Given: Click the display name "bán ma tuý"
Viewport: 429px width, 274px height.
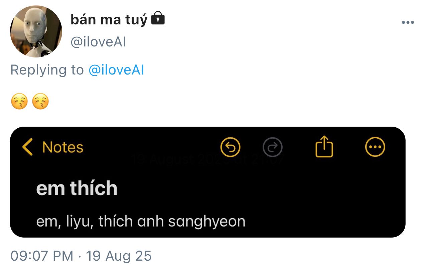Looking at the screenshot, I should (109, 20).
